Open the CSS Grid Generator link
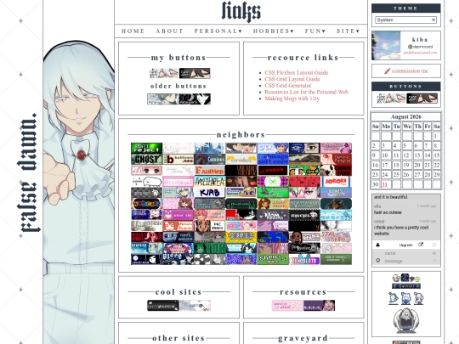The image size is (459, 344). click(x=288, y=86)
